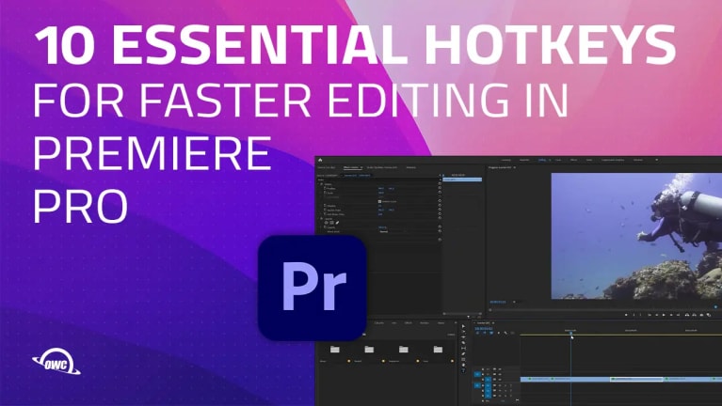Select the highlighted clip on track V1
This screenshot has width=722, height=406.
(x=636, y=379)
